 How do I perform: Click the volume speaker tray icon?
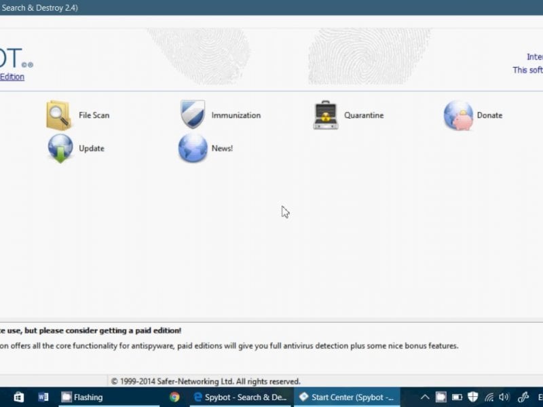pos(504,397)
